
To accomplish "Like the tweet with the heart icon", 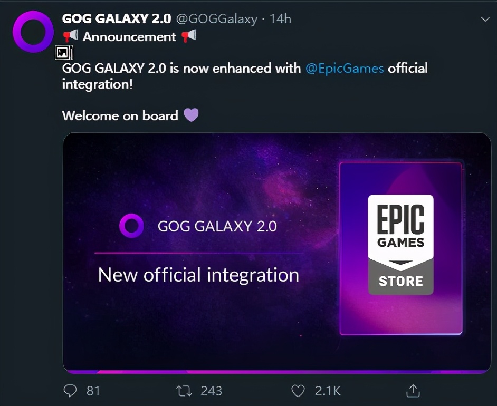I will [x=298, y=391].
